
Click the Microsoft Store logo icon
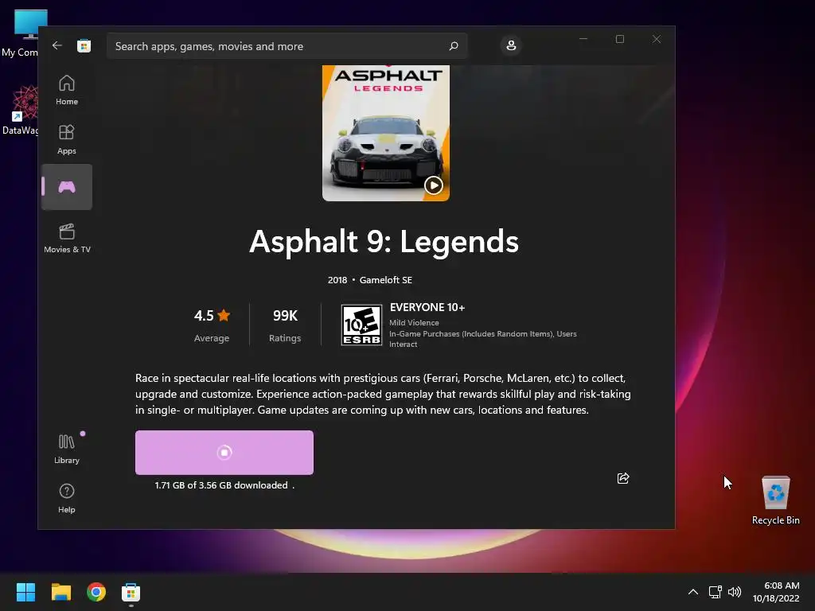[84, 45]
